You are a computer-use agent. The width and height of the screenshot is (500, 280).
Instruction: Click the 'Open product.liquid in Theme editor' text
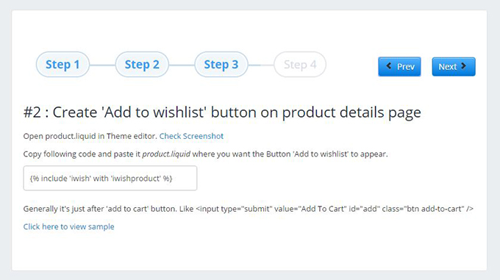click(x=90, y=136)
